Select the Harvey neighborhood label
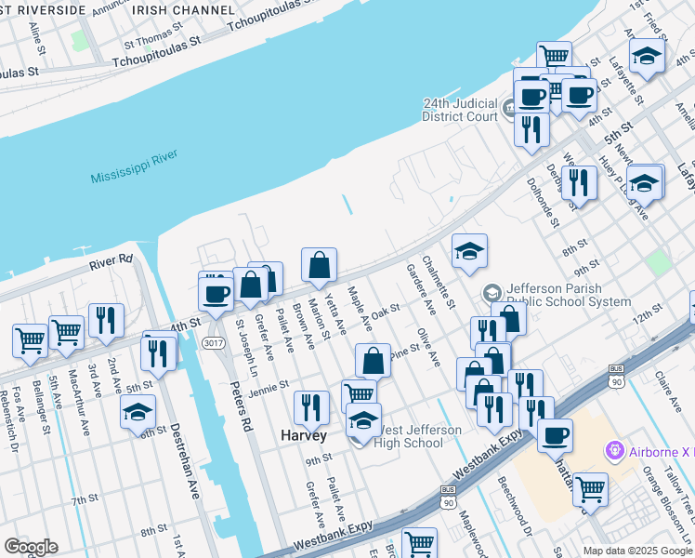 click(x=304, y=435)
